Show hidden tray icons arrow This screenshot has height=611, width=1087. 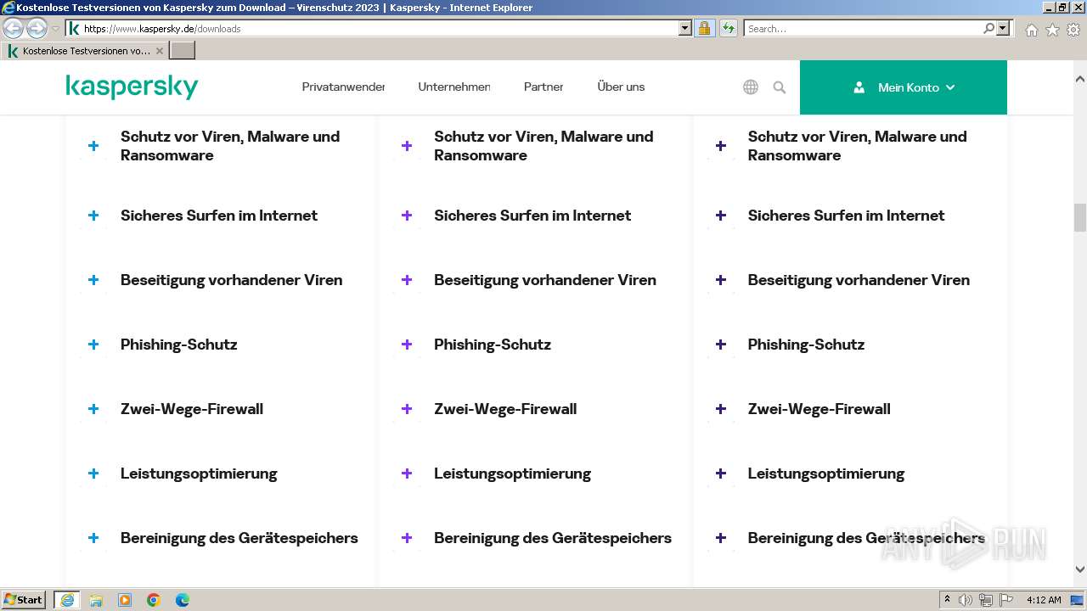click(948, 600)
